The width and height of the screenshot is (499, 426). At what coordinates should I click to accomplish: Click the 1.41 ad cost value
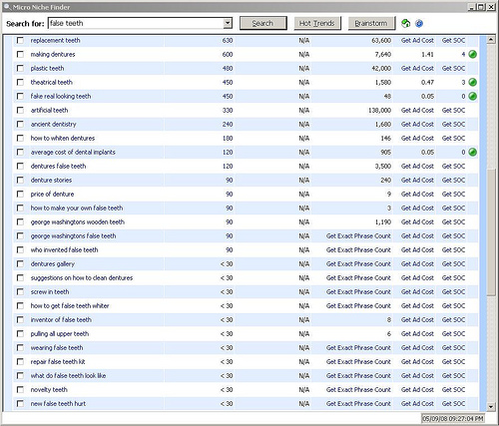[x=427, y=54]
